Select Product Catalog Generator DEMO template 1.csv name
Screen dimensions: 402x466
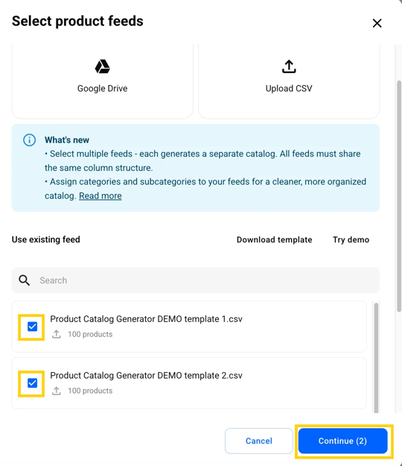point(146,319)
